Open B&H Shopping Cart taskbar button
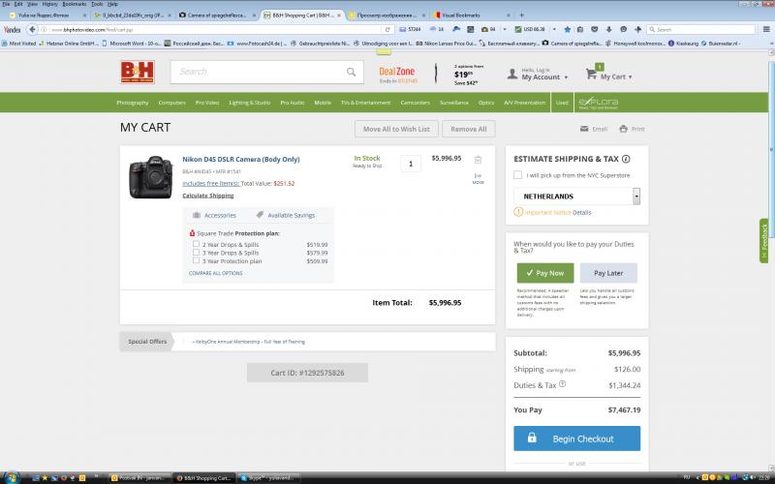 coord(203,477)
